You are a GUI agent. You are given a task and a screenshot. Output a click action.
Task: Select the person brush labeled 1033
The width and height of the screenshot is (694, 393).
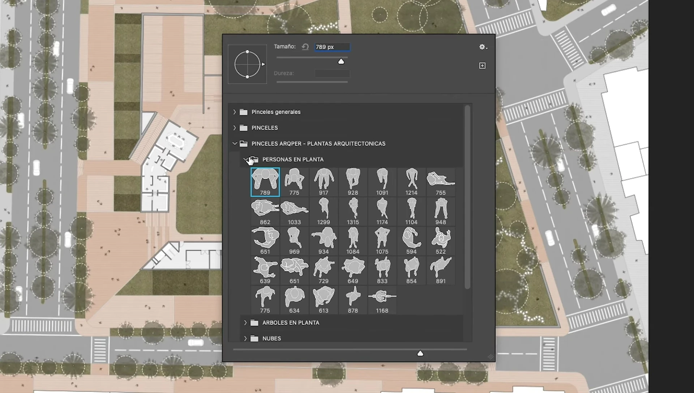(294, 212)
